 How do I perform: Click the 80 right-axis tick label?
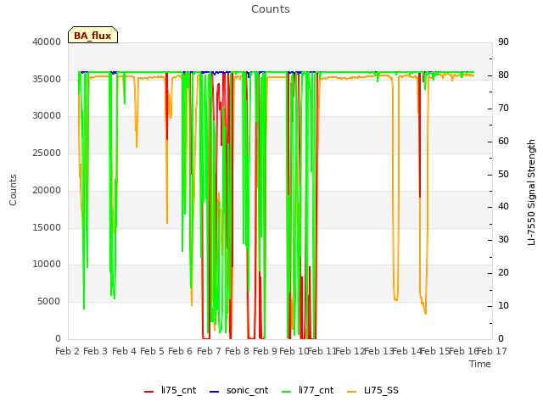[503, 75]
